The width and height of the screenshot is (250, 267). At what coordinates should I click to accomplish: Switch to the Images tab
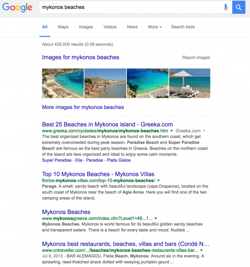tap(86, 27)
